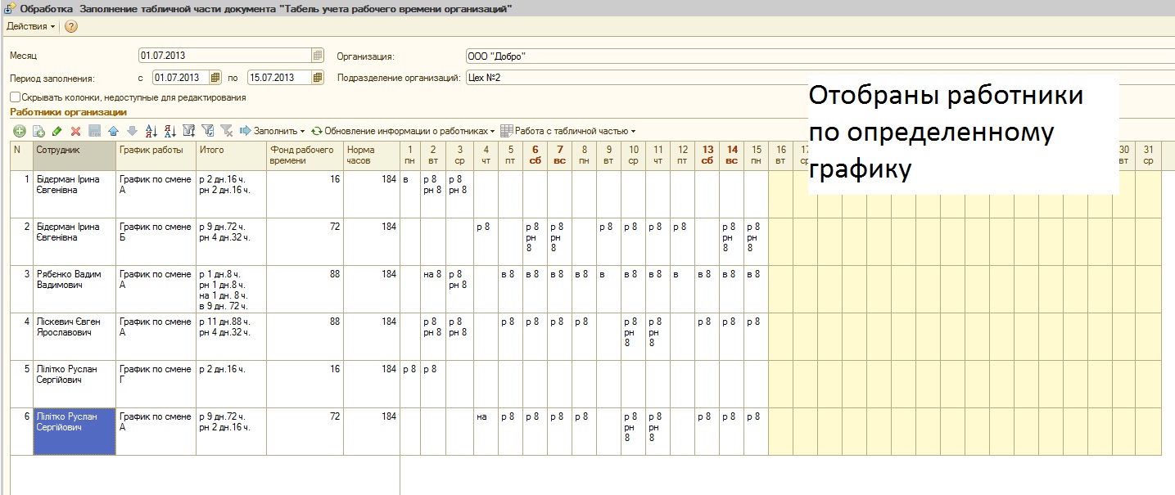
Task: Select employee Рябенко Вадим Вадимович
Action: [x=75, y=289]
